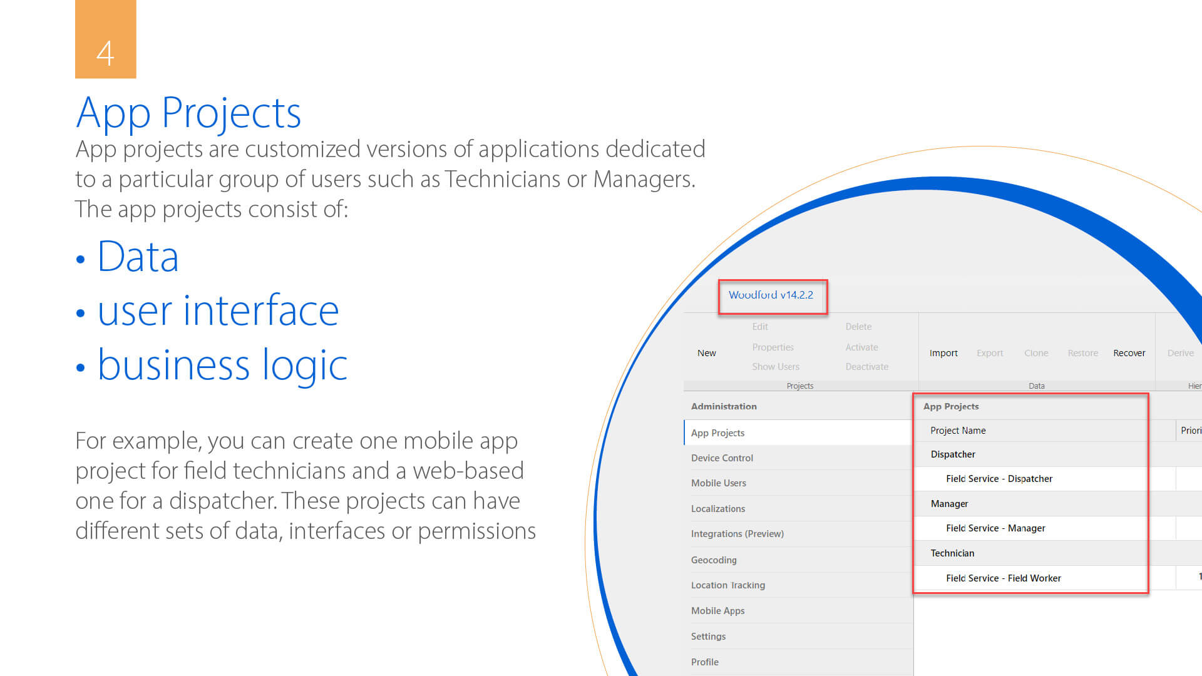The height and width of the screenshot is (676, 1202).
Task: Click Delete in the ribbon
Action: pyautogui.click(x=858, y=327)
